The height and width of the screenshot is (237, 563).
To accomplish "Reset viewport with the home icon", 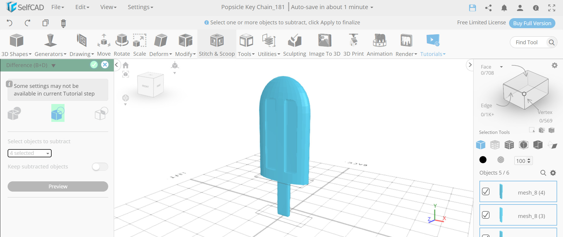I will [x=126, y=65].
